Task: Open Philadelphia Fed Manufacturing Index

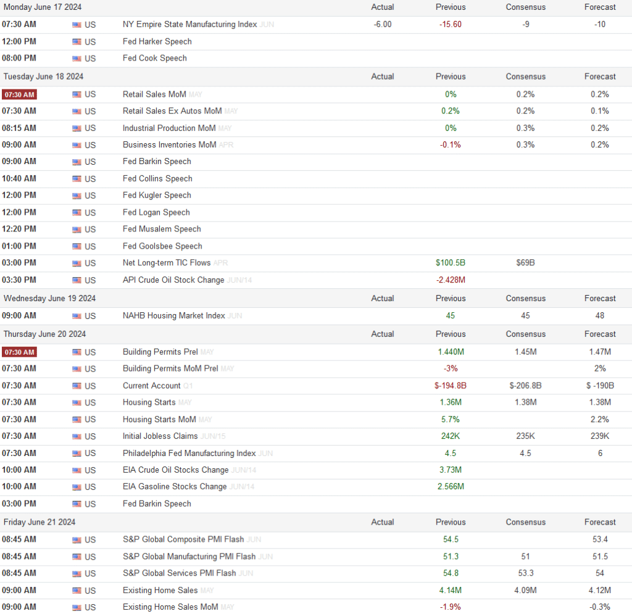Action: point(189,453)
